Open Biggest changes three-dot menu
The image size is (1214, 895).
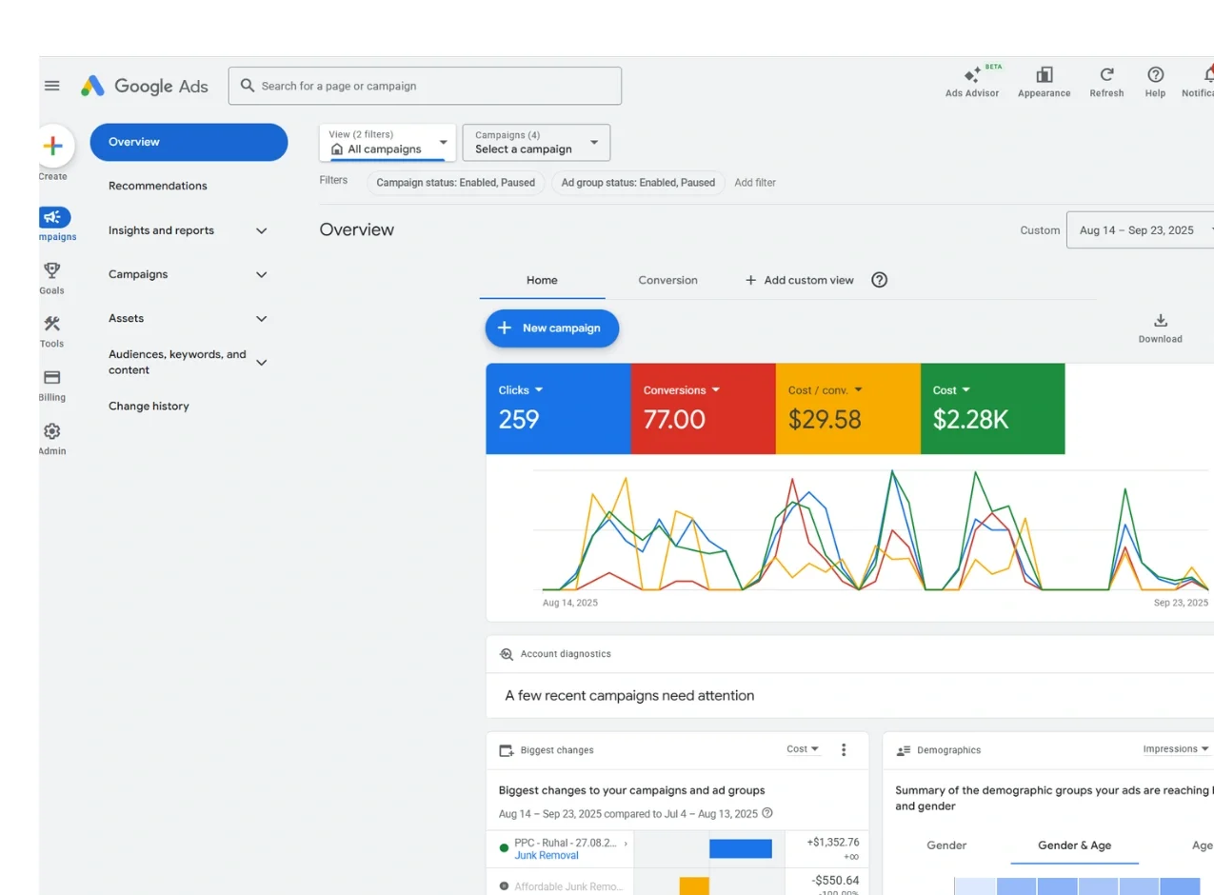click(x=843, y=750)
